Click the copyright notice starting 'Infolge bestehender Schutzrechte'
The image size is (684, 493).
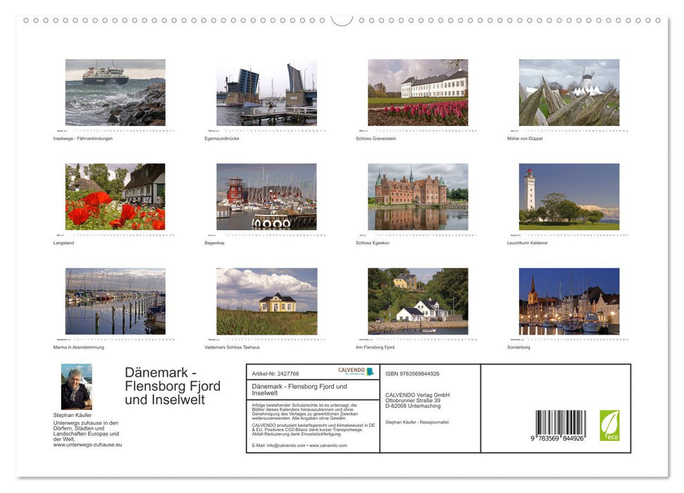point(305,411)
